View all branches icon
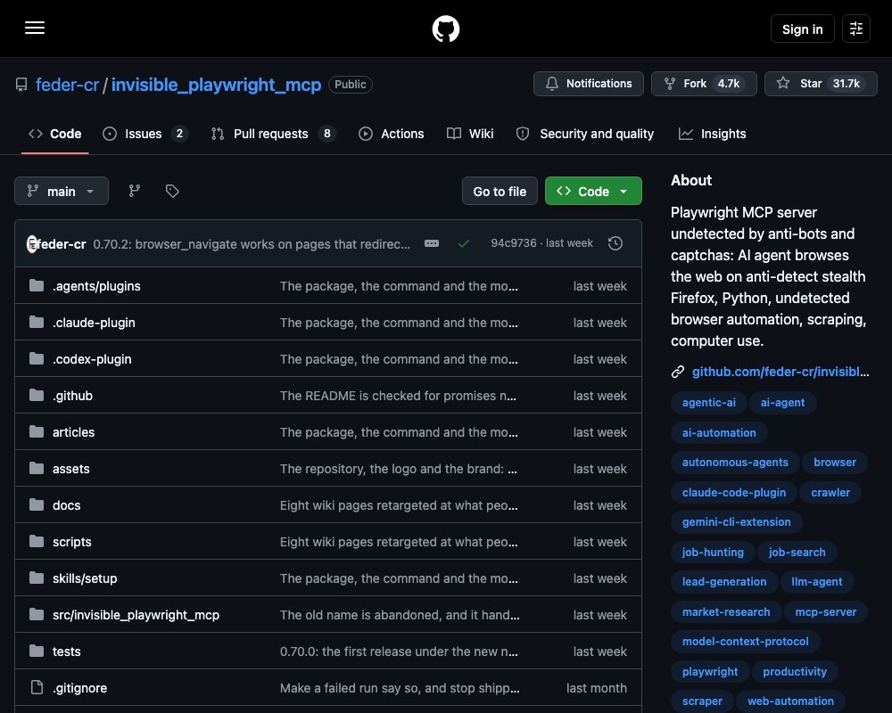892x713 pixels. (135, 191)
